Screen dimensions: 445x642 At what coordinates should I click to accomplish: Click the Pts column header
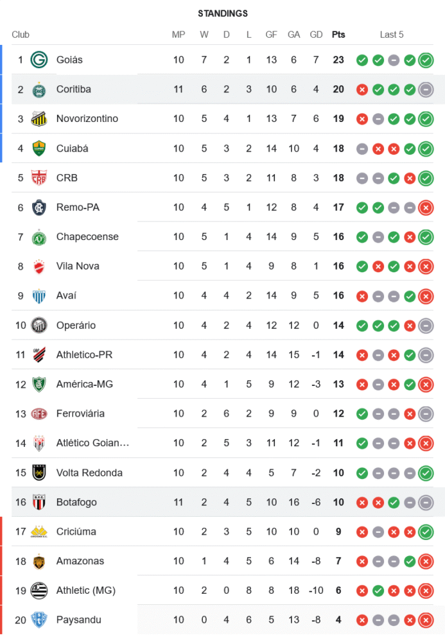[338, 35]
